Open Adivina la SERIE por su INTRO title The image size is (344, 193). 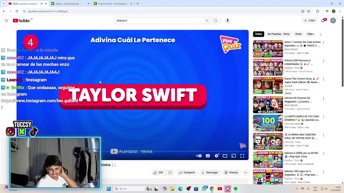click(301, 155)
